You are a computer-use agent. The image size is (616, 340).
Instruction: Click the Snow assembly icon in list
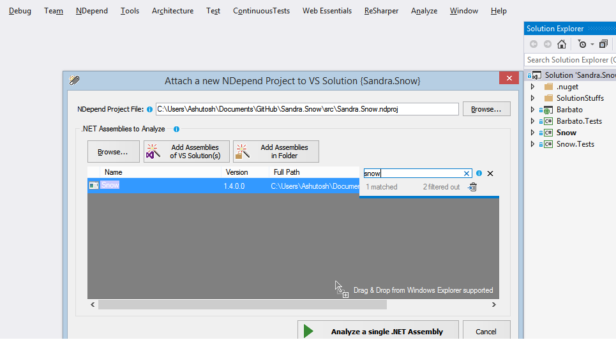tap(93, 186)
